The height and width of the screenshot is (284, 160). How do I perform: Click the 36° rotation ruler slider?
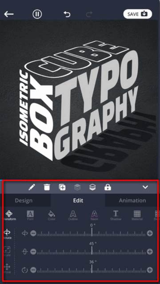point(92,270)
